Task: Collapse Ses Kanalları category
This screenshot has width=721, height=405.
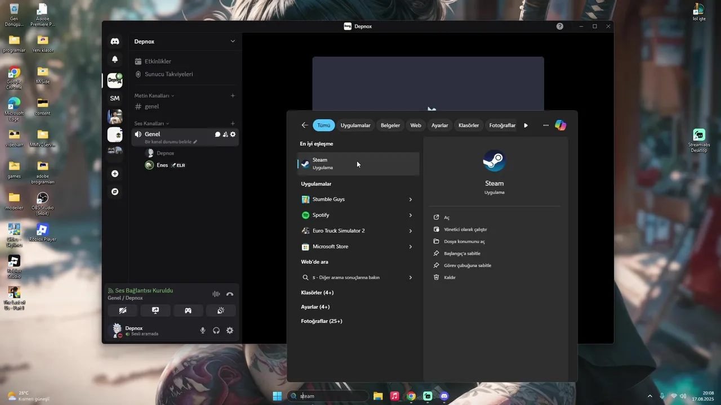Action: pos(152,124)
